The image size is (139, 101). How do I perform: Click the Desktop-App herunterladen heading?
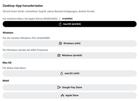(x=23, y=6)
